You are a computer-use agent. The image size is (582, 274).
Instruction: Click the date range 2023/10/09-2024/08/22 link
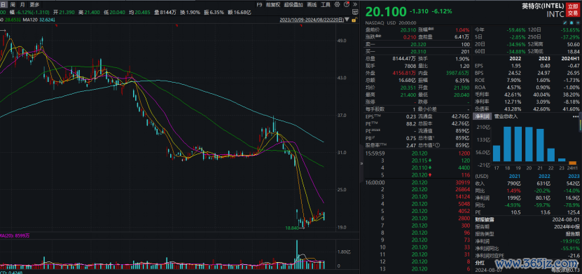click(x=312, y=20)
